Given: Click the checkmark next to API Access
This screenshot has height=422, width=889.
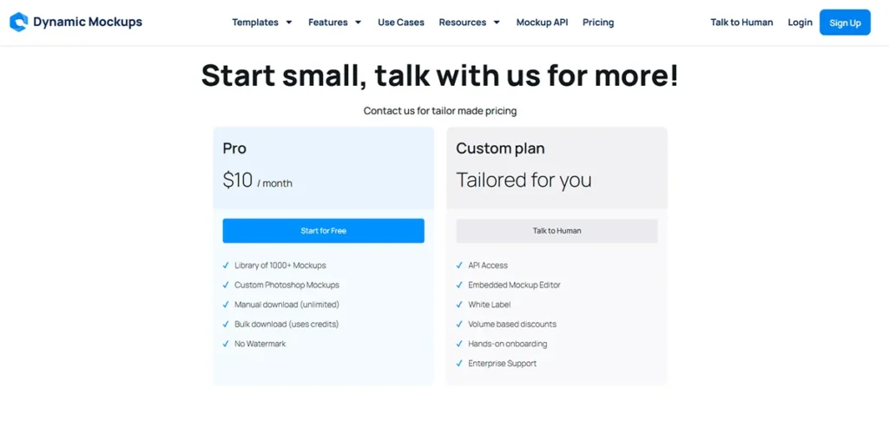Looking at the screenshot, I should 459,266.
